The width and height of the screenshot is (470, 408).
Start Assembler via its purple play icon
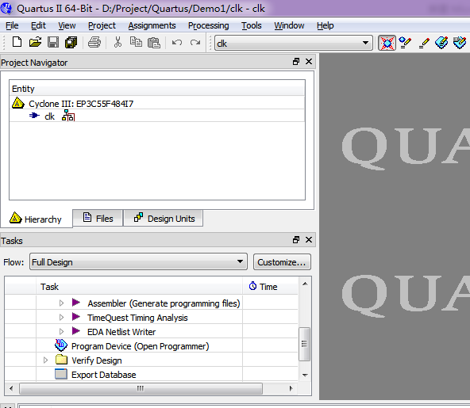point(76,303)
